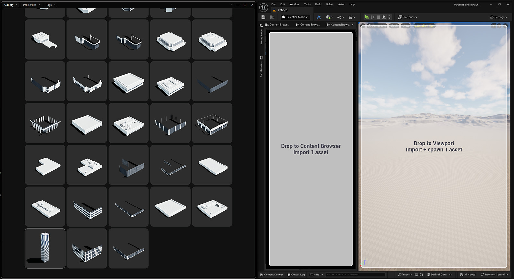Open the Message Log sidebar panel
The width and height of the screenshot is (514, 279).
click(261, 67)
